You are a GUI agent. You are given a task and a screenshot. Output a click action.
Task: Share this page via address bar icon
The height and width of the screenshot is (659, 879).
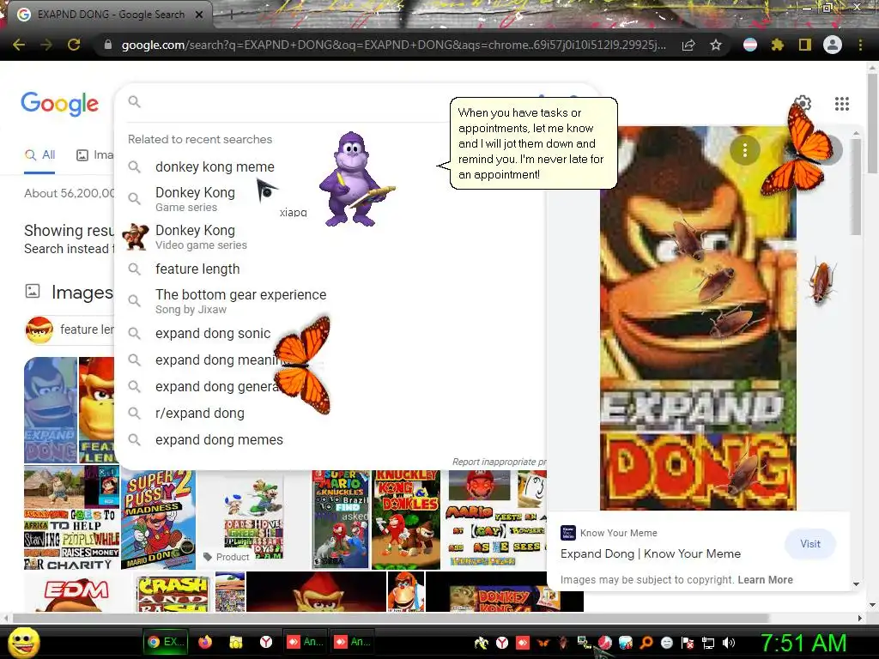pyautogui.click(x=688, y=45)
